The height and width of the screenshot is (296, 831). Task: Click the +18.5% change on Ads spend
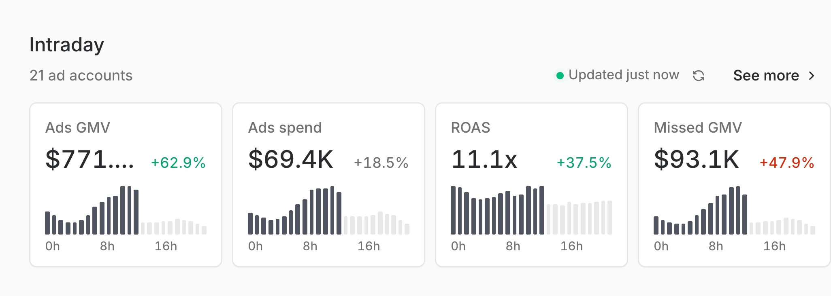(381, 163)
